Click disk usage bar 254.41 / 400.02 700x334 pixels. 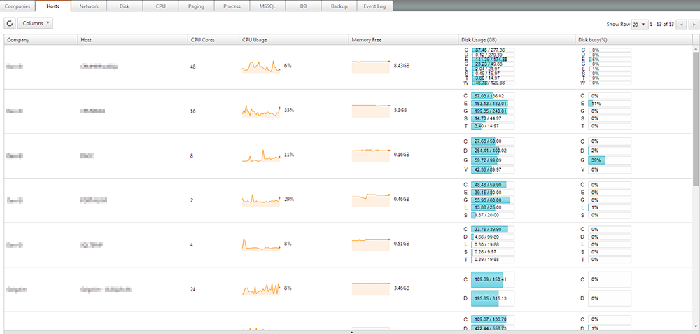point(493,151)
